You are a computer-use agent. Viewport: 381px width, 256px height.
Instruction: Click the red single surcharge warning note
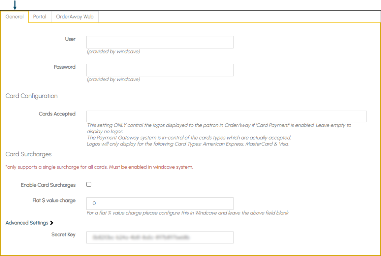(99, 167)
